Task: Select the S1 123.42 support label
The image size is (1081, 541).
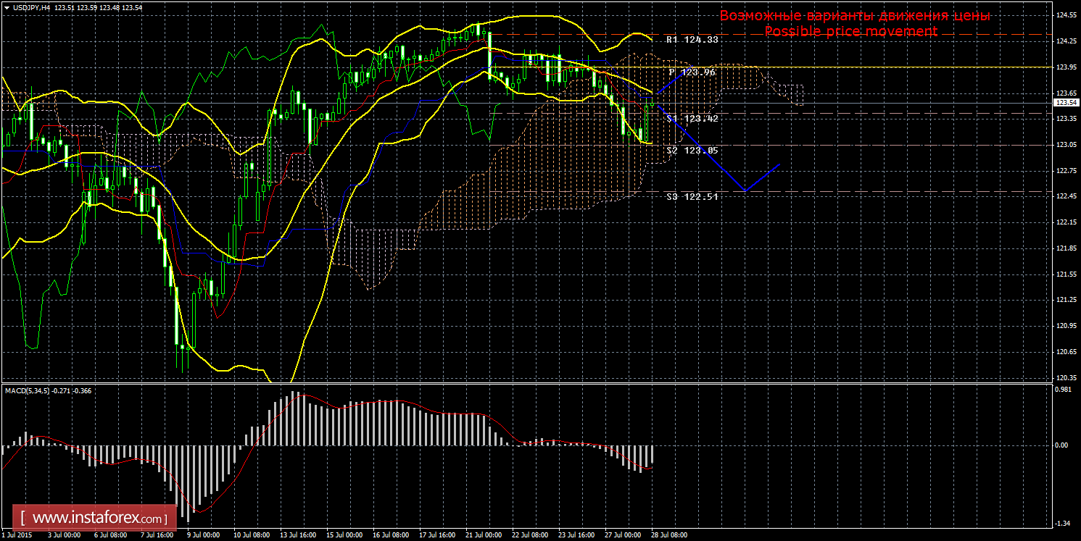Action: click(692, 118)
